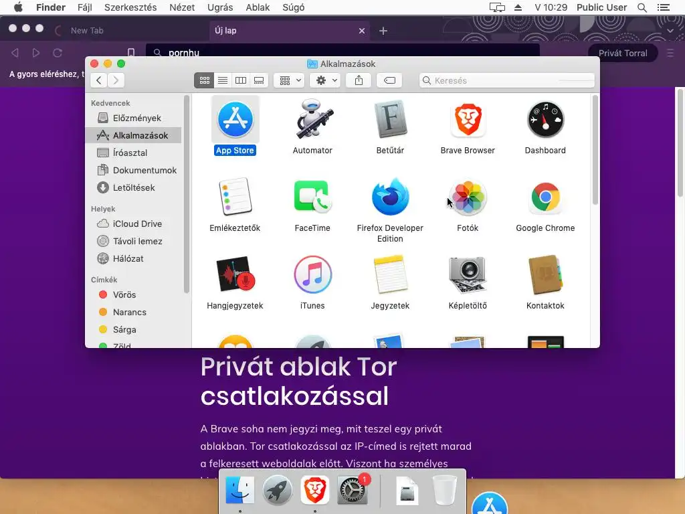Select the Emlékeztetők reminders icon

235,197
